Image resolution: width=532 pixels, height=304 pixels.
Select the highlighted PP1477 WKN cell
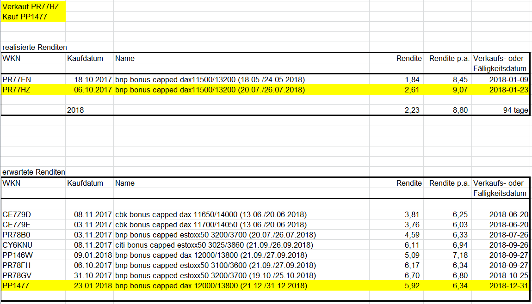[33, 286]
